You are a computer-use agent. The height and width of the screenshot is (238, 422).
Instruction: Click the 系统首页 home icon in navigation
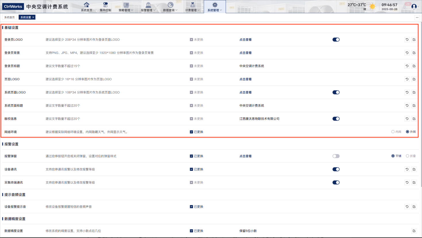click(86, 5)
